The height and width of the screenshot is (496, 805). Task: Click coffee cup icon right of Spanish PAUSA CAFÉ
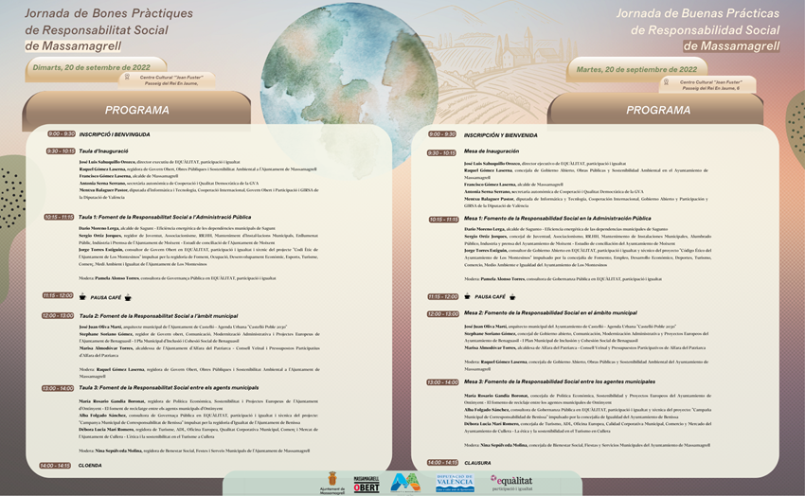pos(512,296)
